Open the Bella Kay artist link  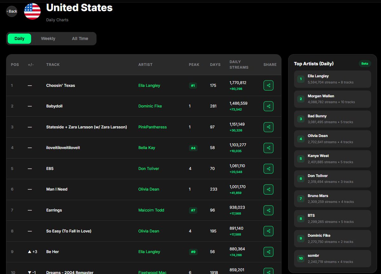click(x=147, y=148)
